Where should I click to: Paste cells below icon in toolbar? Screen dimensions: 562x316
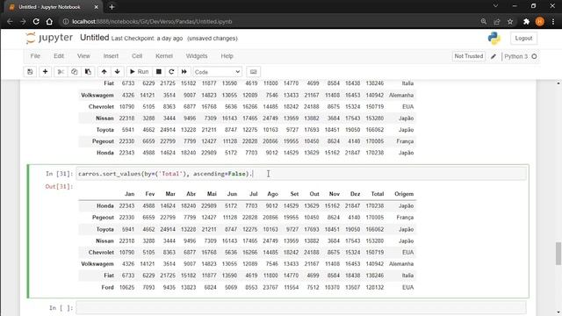tap(88, 72)
